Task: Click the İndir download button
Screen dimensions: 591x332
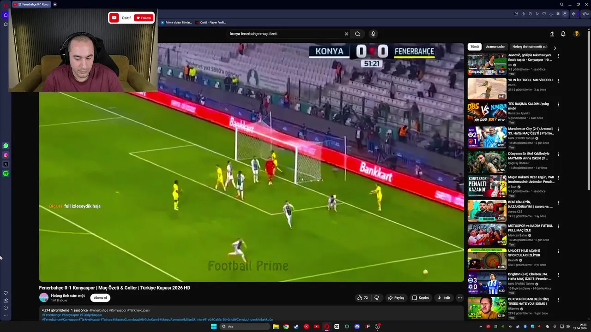Action: pyautogui.click(x=444, y=298)
